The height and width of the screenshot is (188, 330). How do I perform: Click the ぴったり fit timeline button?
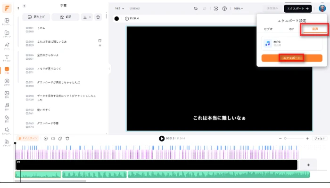pos(319,139)
